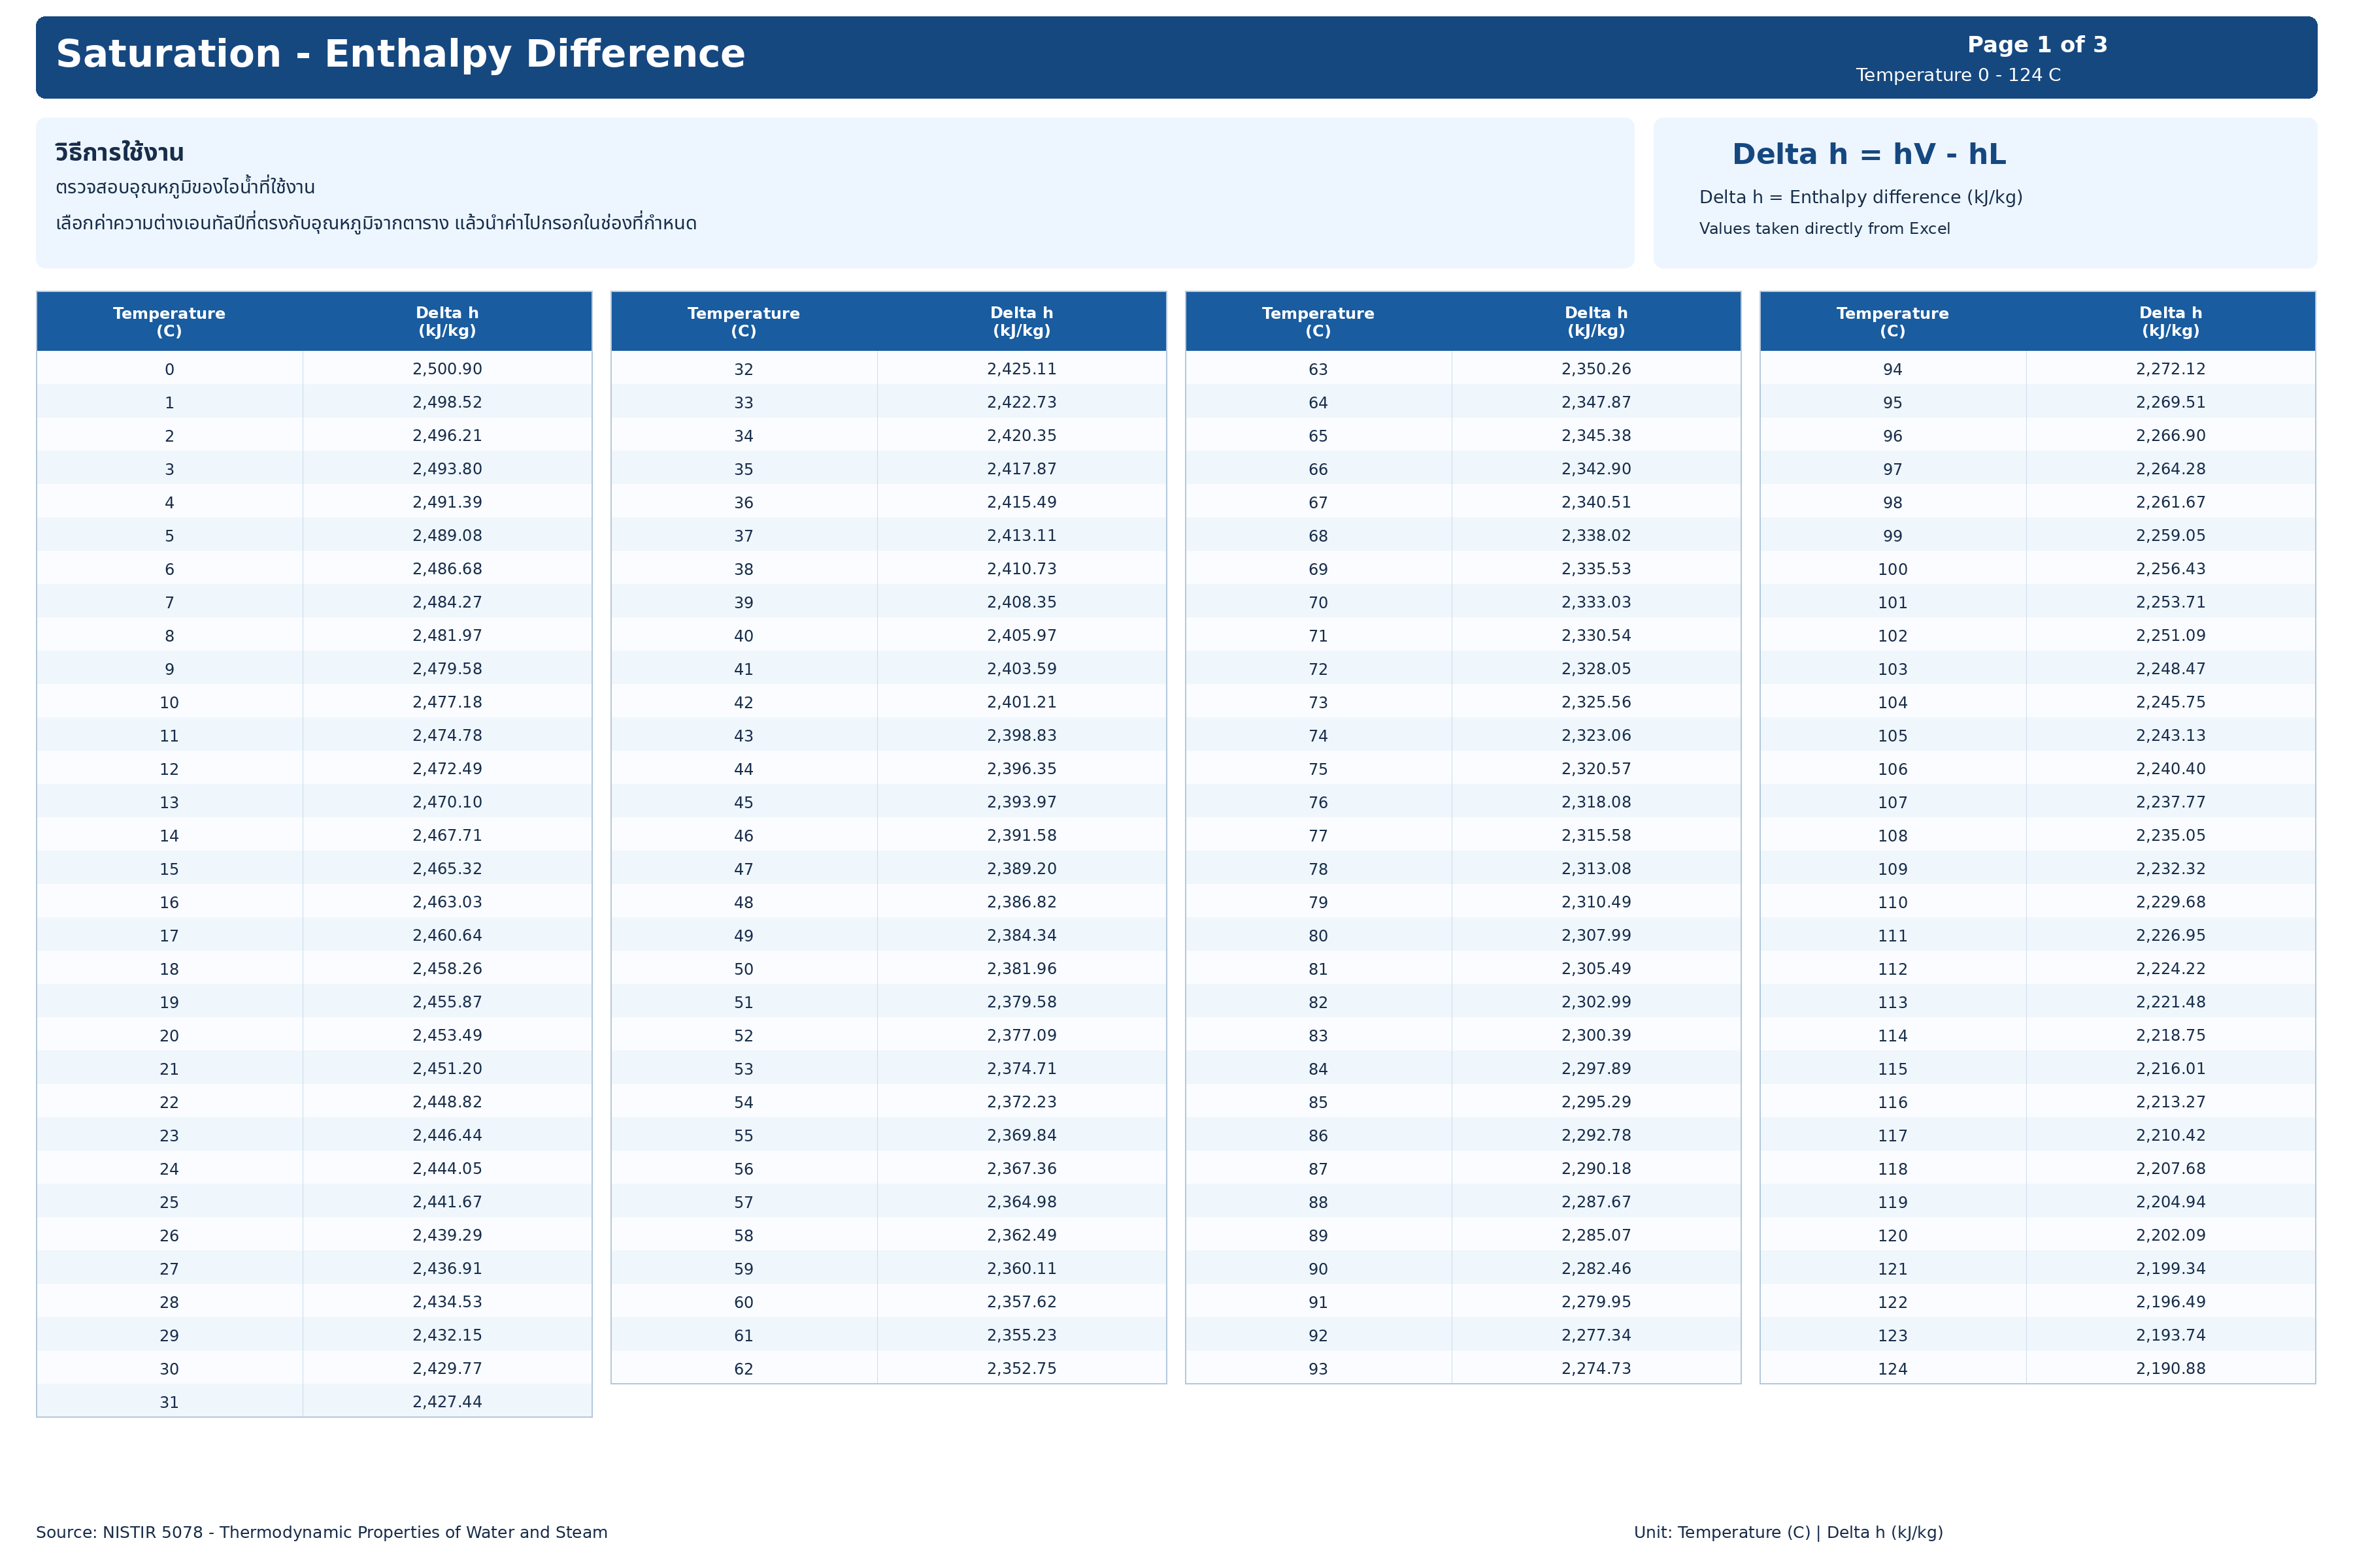Click the value 2,229.68 for 110 C
Image resolution: width=2353 pixels, height=1568 pixels.
[x=2170, y=902]
